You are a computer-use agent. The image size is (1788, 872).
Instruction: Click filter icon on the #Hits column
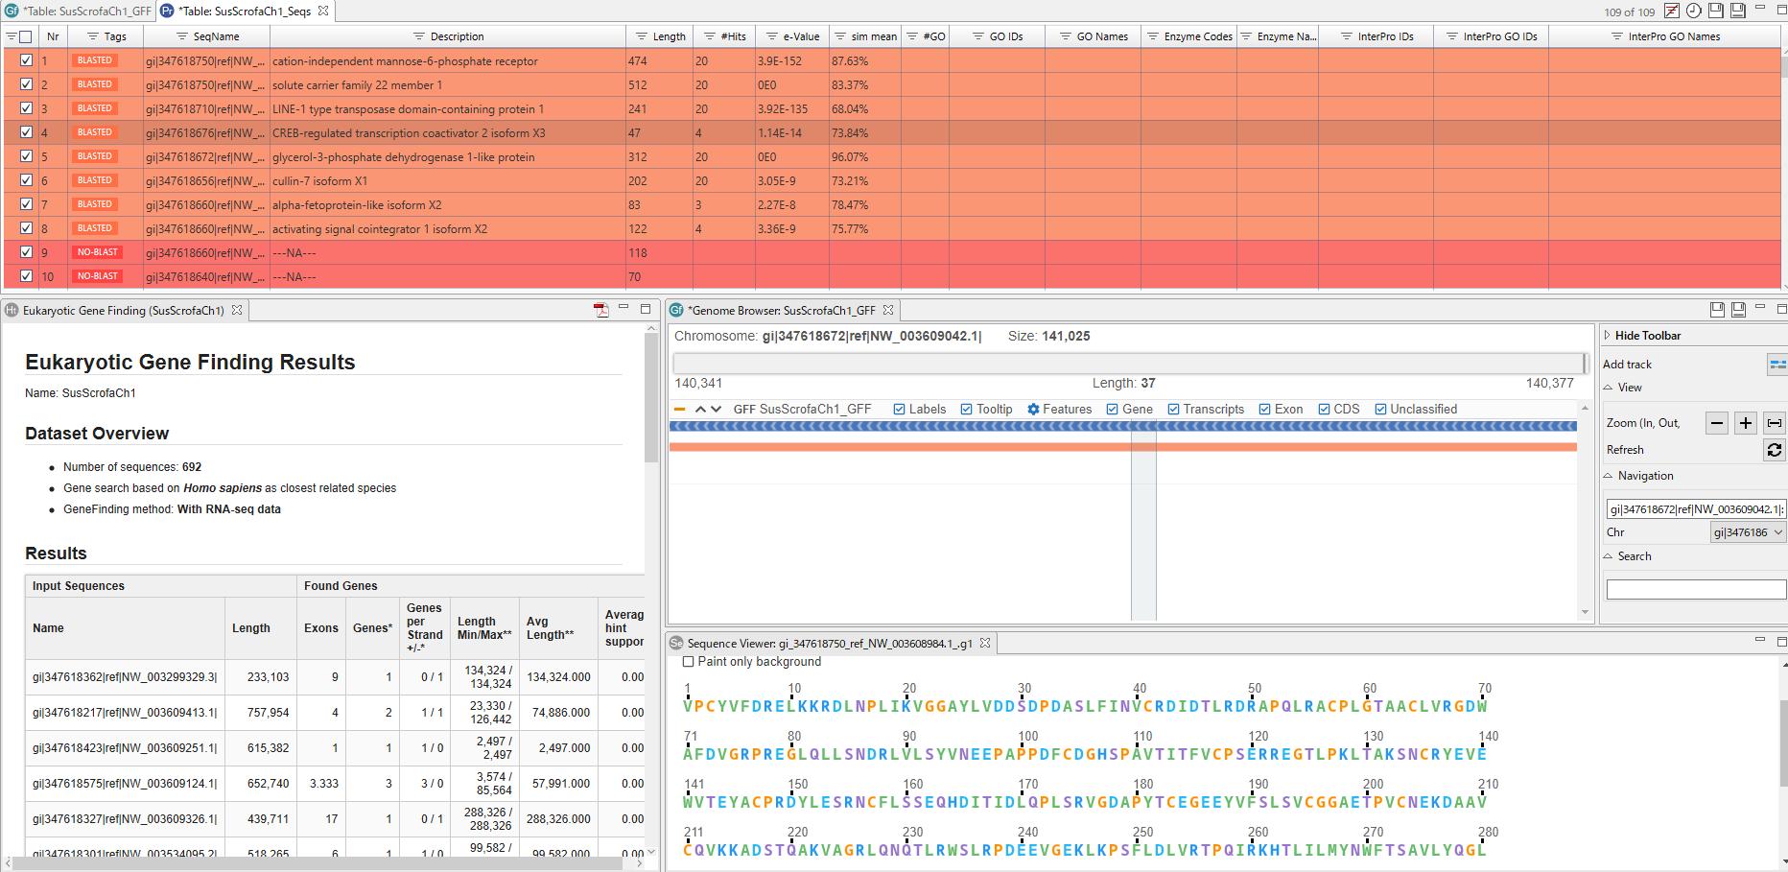(x=710, y=36)
